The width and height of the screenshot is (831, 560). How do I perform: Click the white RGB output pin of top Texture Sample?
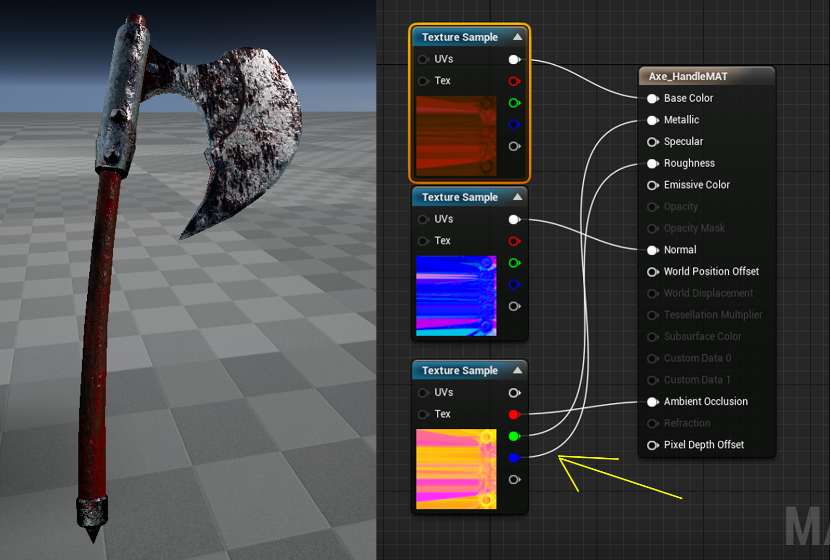514,59
